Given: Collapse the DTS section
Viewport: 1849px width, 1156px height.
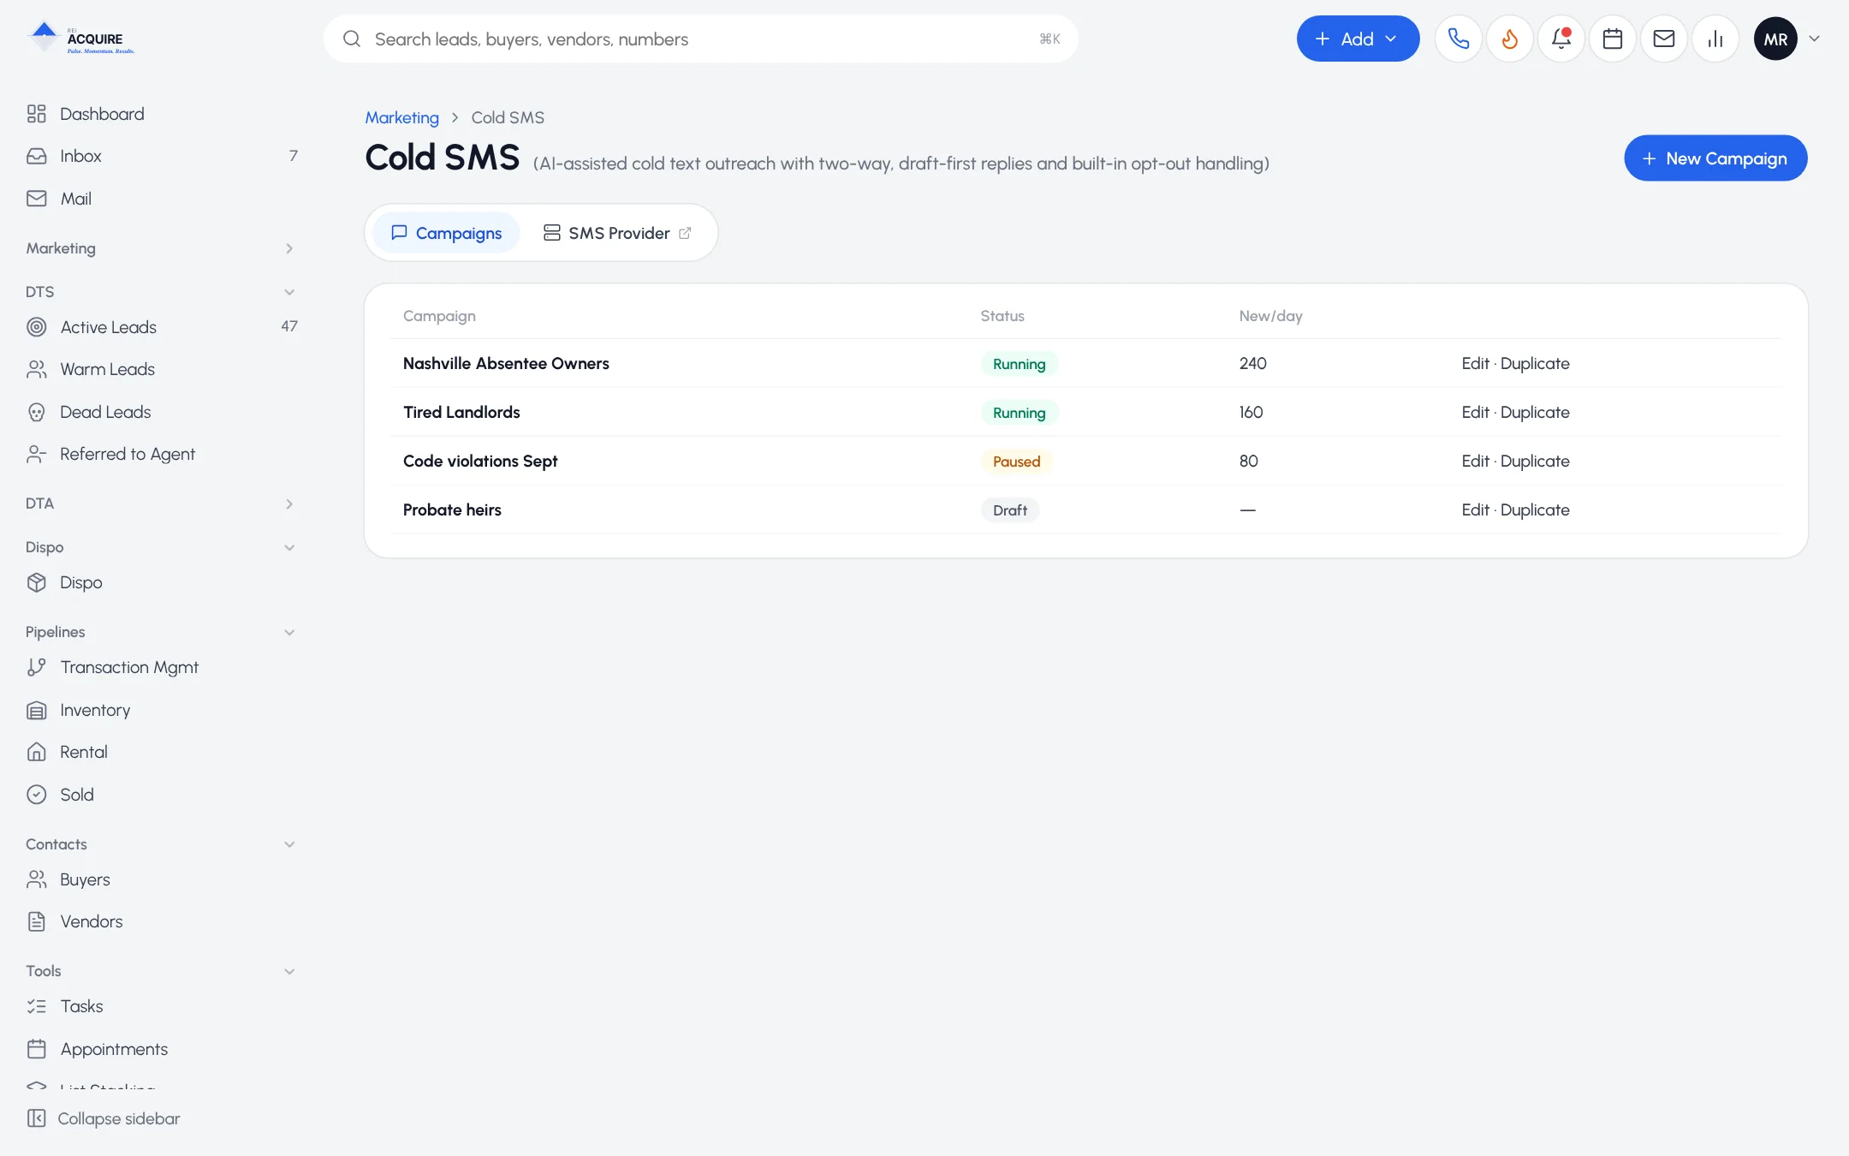Looking at the screenshot, I should click(162, 292).
